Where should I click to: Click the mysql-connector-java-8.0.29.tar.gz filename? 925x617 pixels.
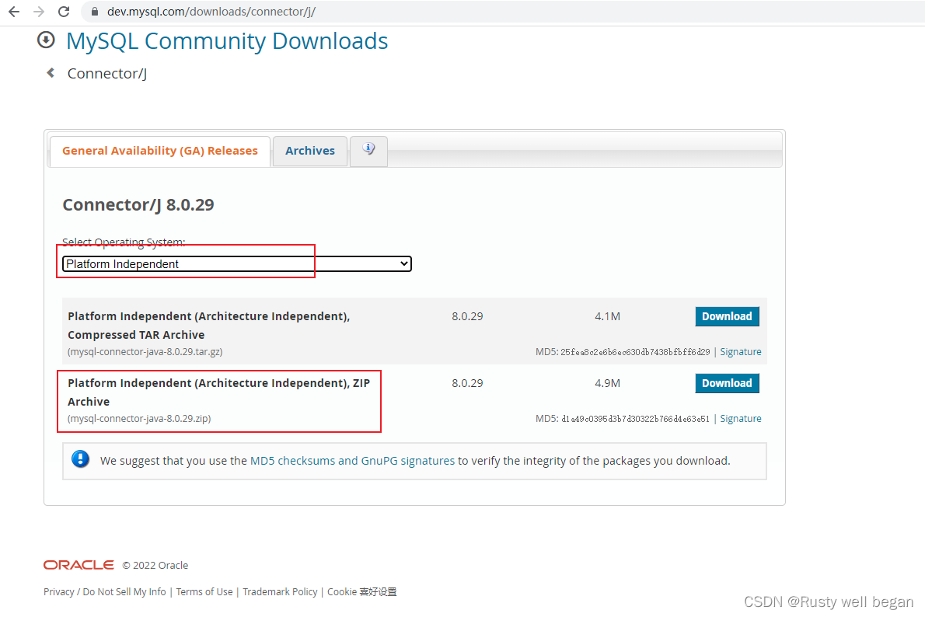pos(145,351)
